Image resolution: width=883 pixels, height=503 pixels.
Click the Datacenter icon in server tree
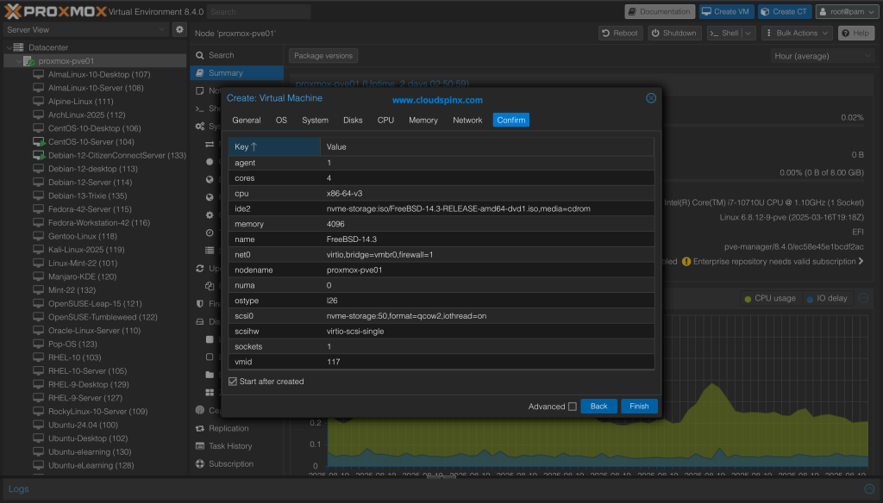click(19, 47)
